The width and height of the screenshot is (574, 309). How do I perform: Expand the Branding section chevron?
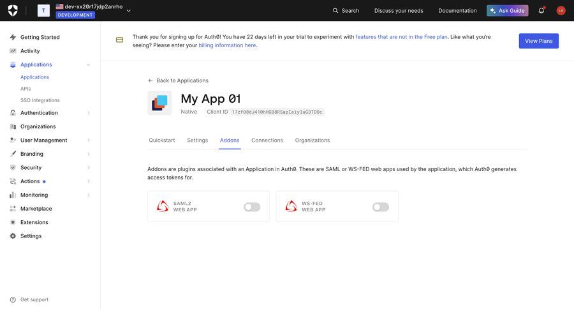tap(88, 154)
